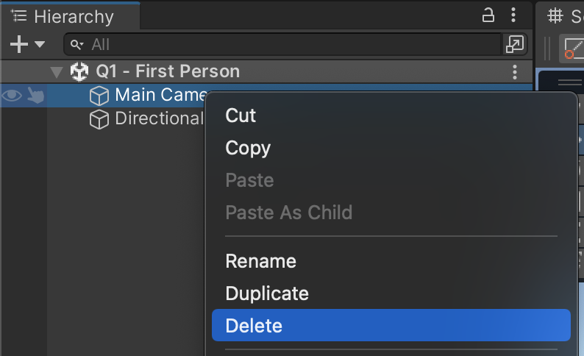Click Cut in the context menu
The image size is (584, 356).
pyautogui.click(x=241, y=115)
